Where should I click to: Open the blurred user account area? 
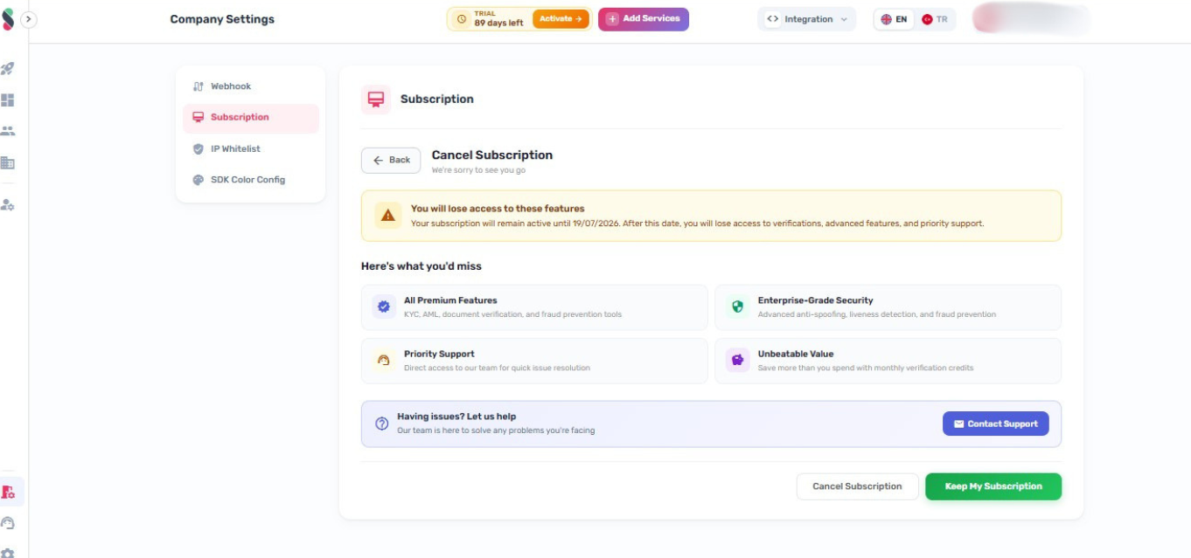point(1031,19)
